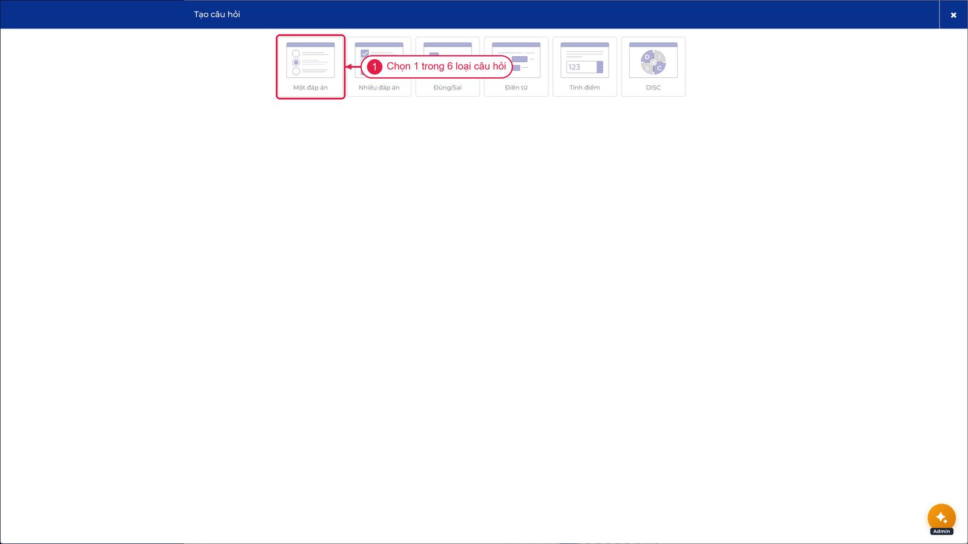Click the Admin badge under the sparkle button
The height and width of the screenshot is (544, 968).
(x=941, y=531)
